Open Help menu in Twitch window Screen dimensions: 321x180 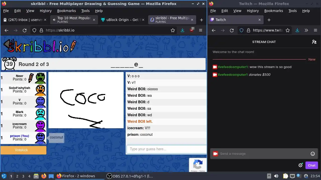(306, 11)
